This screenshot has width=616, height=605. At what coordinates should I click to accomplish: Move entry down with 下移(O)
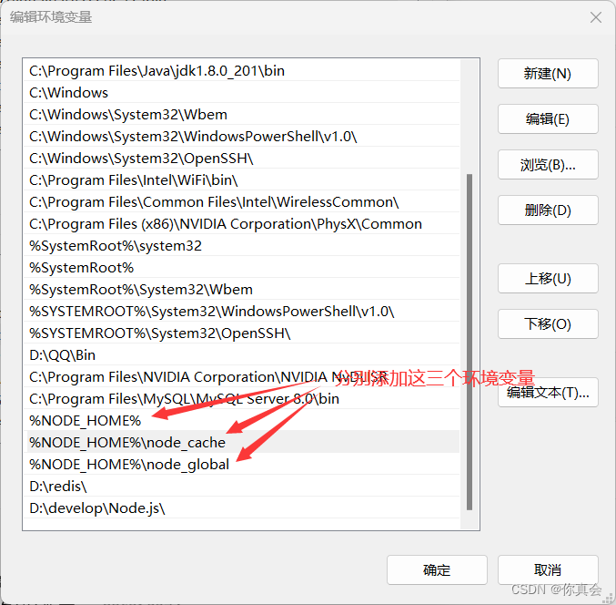(548, 324)
